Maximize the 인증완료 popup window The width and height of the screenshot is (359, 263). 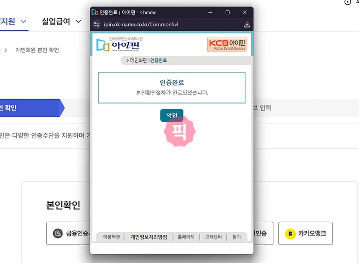point(227,12)
